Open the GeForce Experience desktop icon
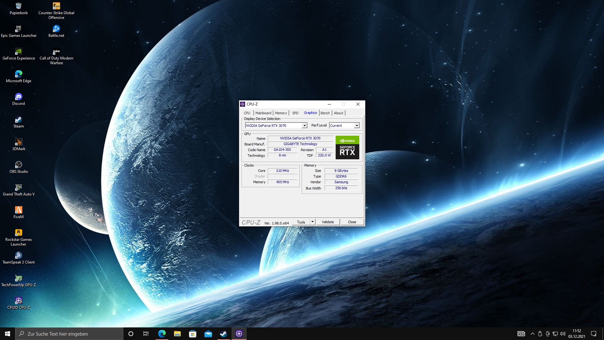Viewport: 604px width, 340px height. coord(19,52)
